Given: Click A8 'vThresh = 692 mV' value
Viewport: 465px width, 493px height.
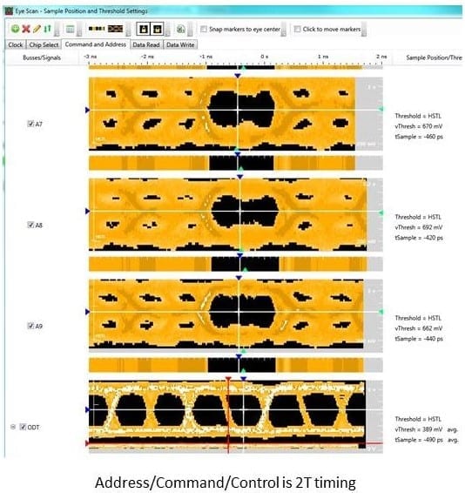Looking at the screenshot, I should tap(419, 227).
